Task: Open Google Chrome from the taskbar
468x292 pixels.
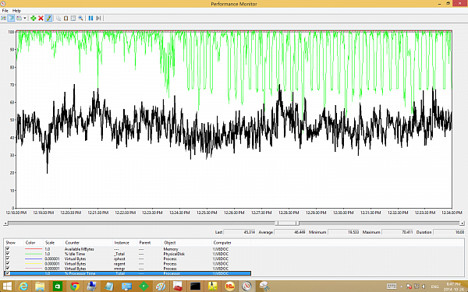Action: click(75, 287)
